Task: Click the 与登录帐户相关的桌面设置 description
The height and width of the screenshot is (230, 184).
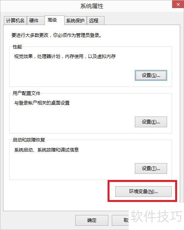Action: (x=42, y=103)
